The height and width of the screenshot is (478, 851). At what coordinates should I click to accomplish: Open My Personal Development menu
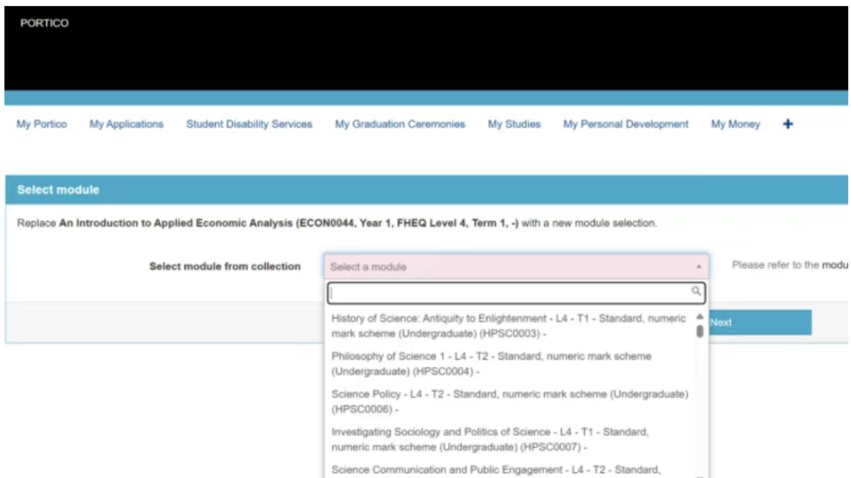(625, 125)
